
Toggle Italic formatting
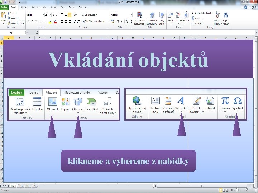[32, 21]
